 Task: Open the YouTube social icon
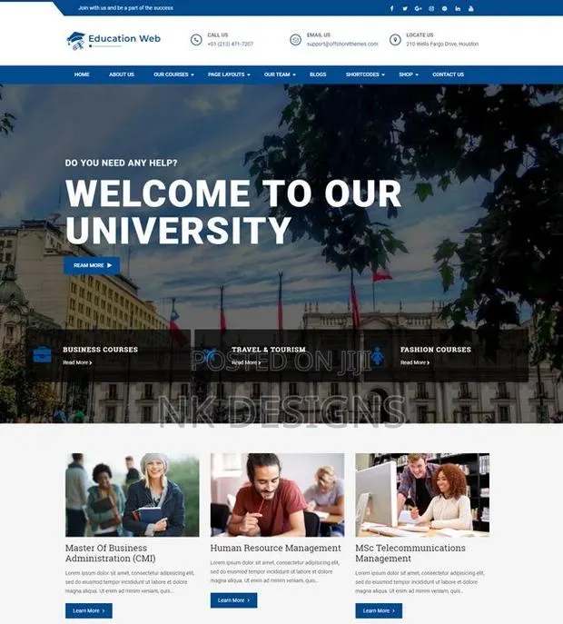tap(470, 8)
